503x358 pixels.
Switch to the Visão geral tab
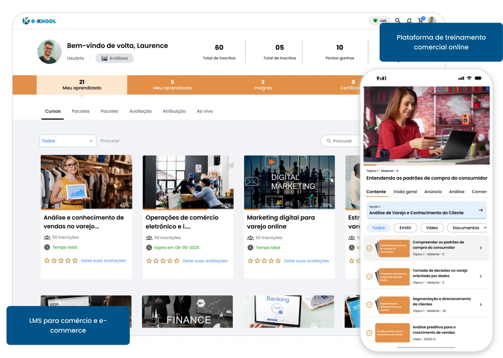coord(405,192)
